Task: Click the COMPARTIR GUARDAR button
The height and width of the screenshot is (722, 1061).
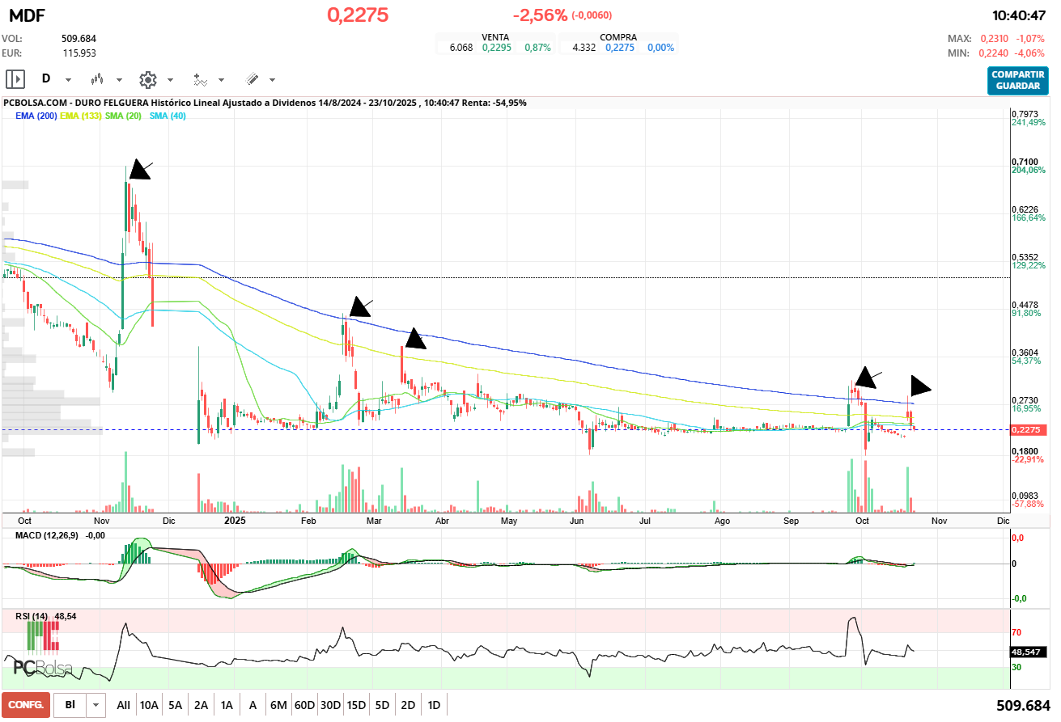Action: pyautogui.click(x=1017, y=80)
